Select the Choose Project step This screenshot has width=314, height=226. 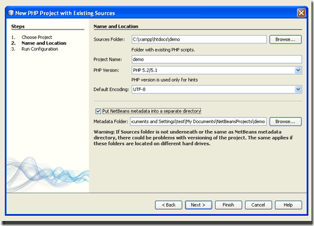tap(37, 37)
